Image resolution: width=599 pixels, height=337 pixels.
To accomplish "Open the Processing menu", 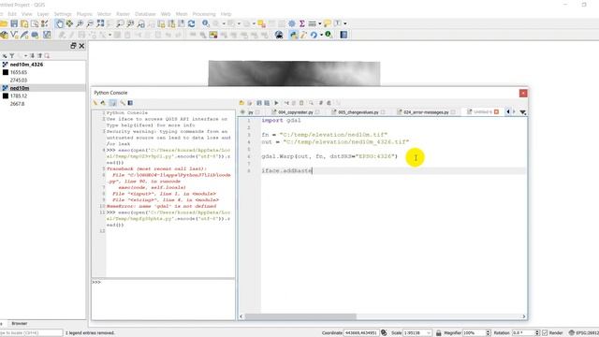I will pyautogui.click(x=204, y=14).
